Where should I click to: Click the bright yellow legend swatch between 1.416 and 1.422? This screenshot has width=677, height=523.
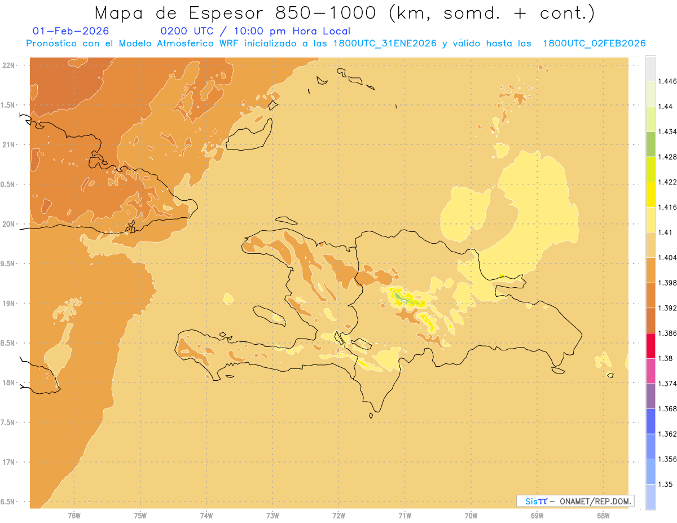coord(650,194)
